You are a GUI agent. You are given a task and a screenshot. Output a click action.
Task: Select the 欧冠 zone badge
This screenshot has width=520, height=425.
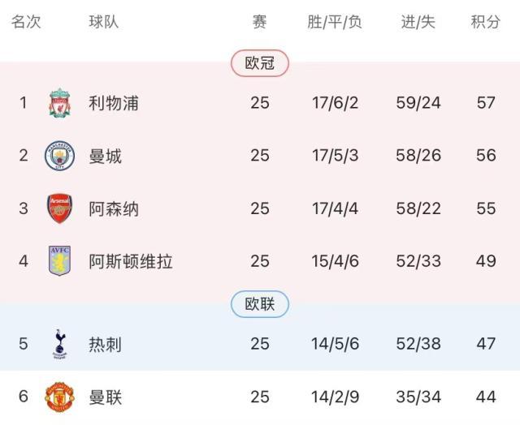point(260,63)
